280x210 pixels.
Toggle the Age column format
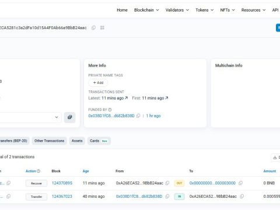coord(86,171)
